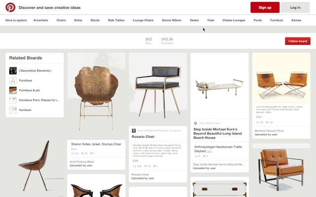Select Chaise Lounges explore category

tap(234, 20)
